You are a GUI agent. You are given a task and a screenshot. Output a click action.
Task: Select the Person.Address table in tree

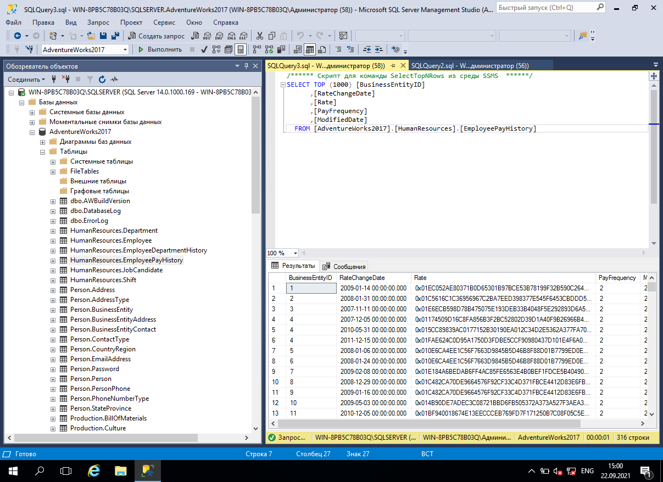pos(92,290)
